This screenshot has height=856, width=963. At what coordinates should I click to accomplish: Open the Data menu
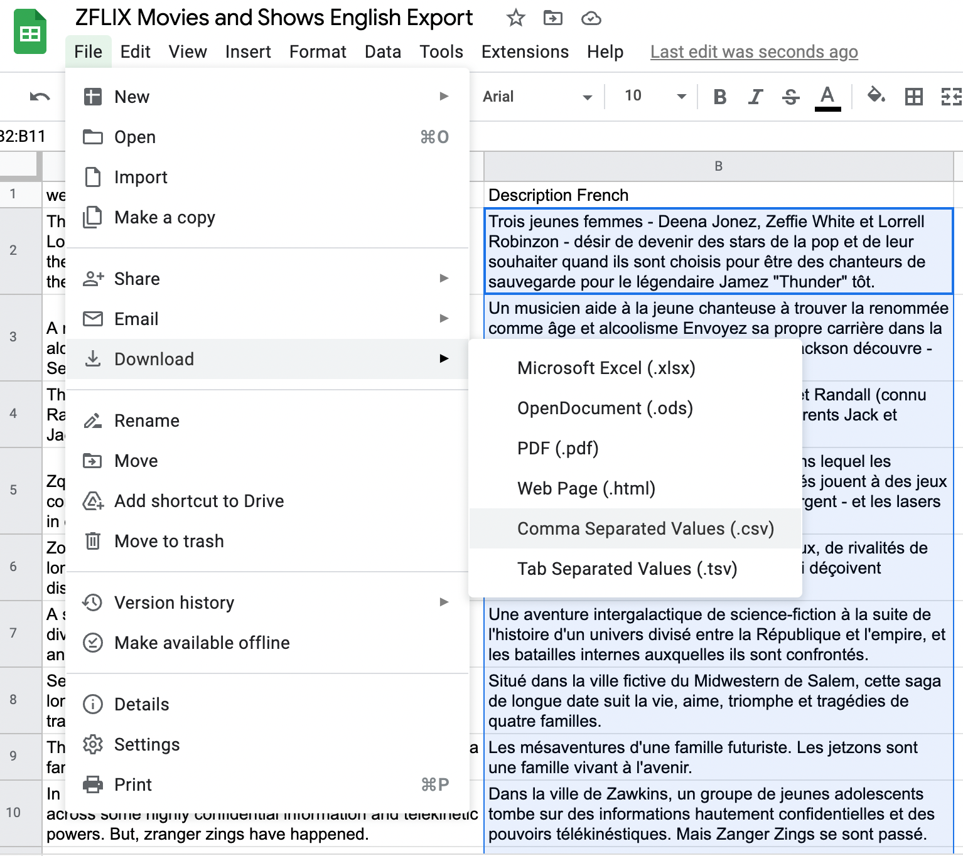(x=383, y=51)
